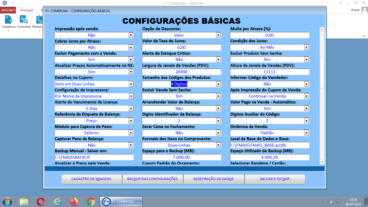
Task: Expand Zerar Caixa no Fechamento dropdown
Action: (218, 133)
